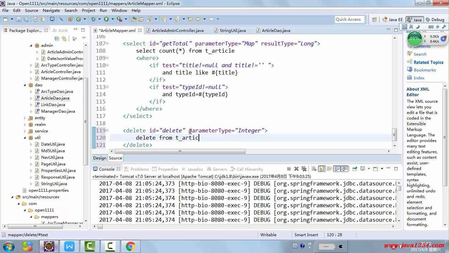Click the Save All toolbar icon

pyautogui.click(x=26, y=19)
